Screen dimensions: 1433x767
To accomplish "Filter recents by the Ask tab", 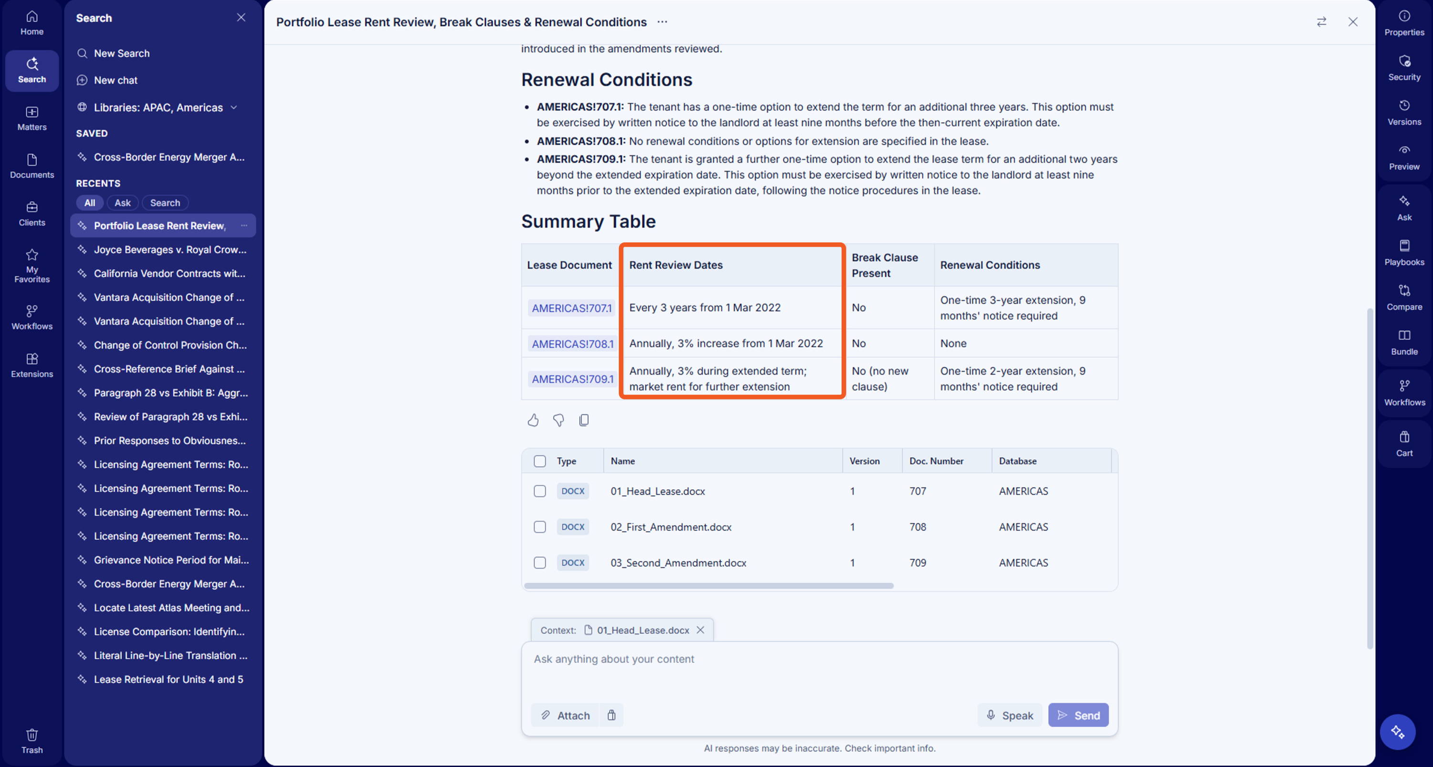I will point(122,203).
